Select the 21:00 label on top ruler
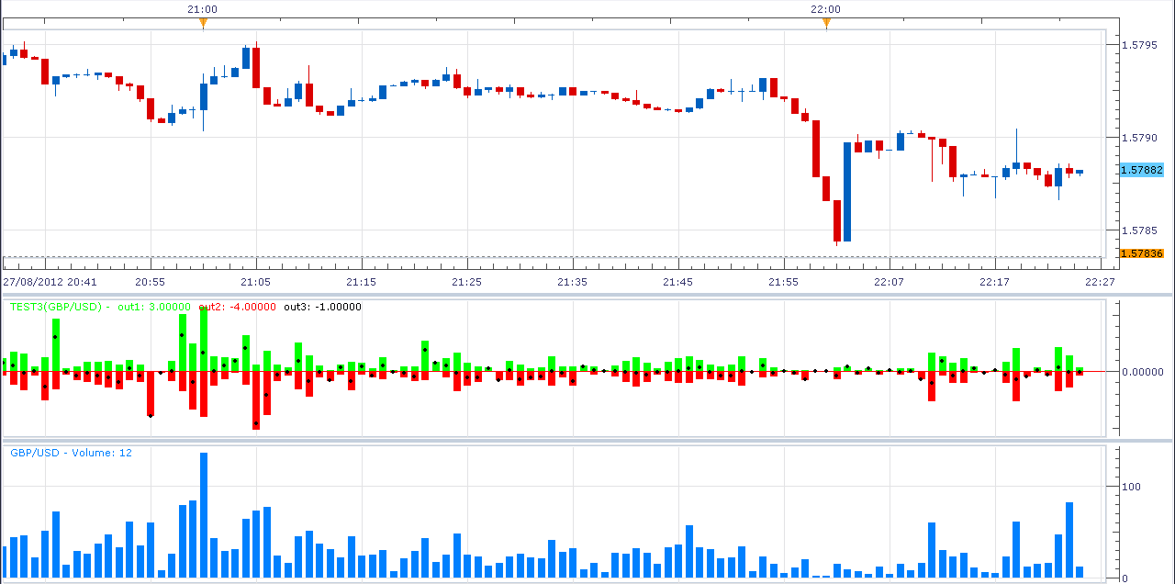The width and height of the screenshot is (1175, 584). 202,9
